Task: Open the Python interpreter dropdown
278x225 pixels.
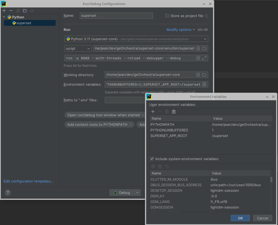Action: (136, 39)
